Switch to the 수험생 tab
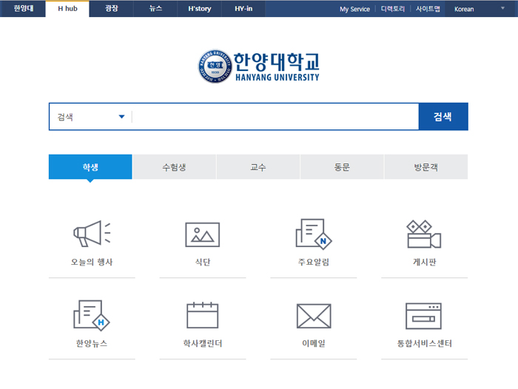This screenshot has height=389, width=518. pyautogui.click(x=174, y=166)
